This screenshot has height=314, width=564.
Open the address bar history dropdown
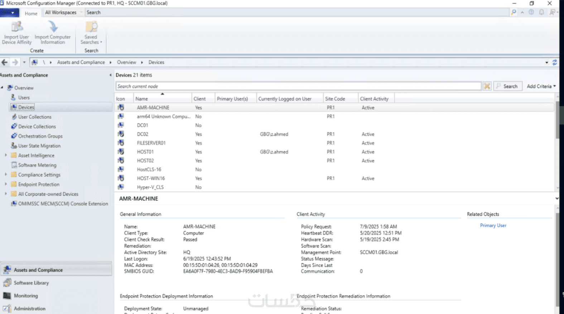(547, 62)
